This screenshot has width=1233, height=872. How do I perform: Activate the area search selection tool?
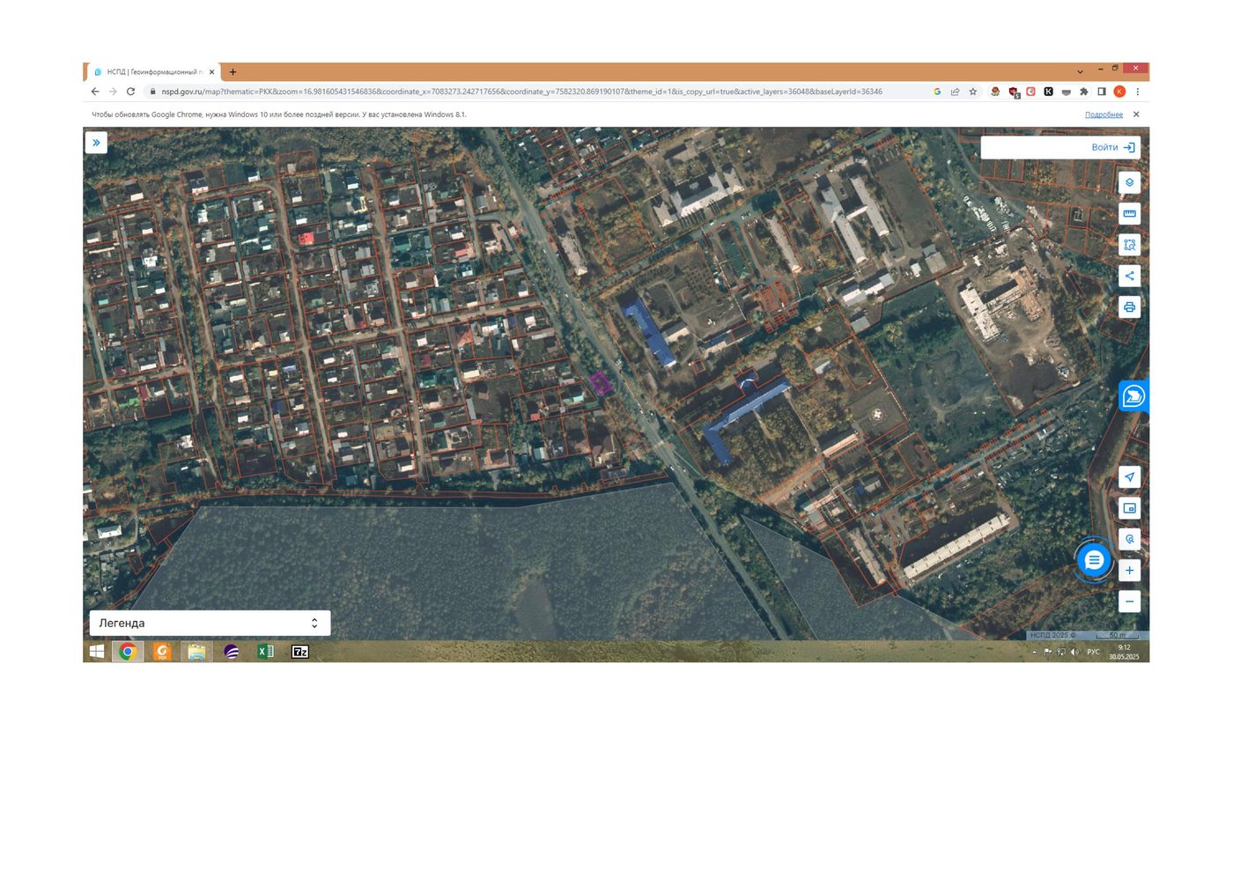point(1129,245)
